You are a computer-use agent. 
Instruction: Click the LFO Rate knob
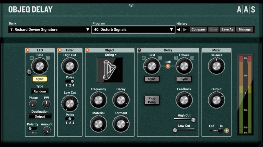point(40,66)
